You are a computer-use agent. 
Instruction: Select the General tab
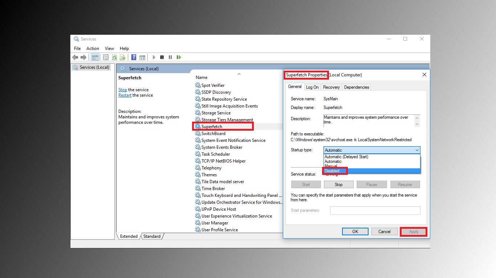click(295, 87)
